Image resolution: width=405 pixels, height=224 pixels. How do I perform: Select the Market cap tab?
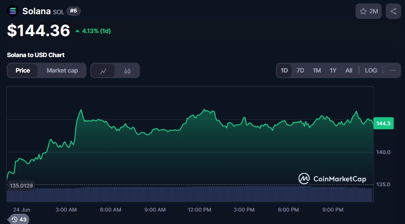click(62, 70)
